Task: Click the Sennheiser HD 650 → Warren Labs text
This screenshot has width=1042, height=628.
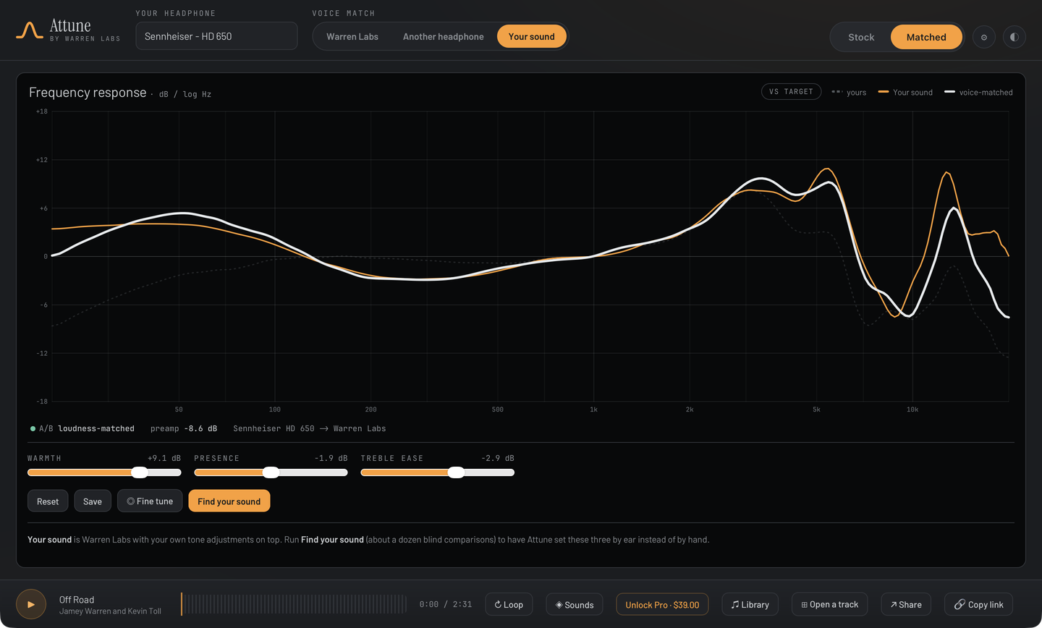Action: click(x=310, y=428)
